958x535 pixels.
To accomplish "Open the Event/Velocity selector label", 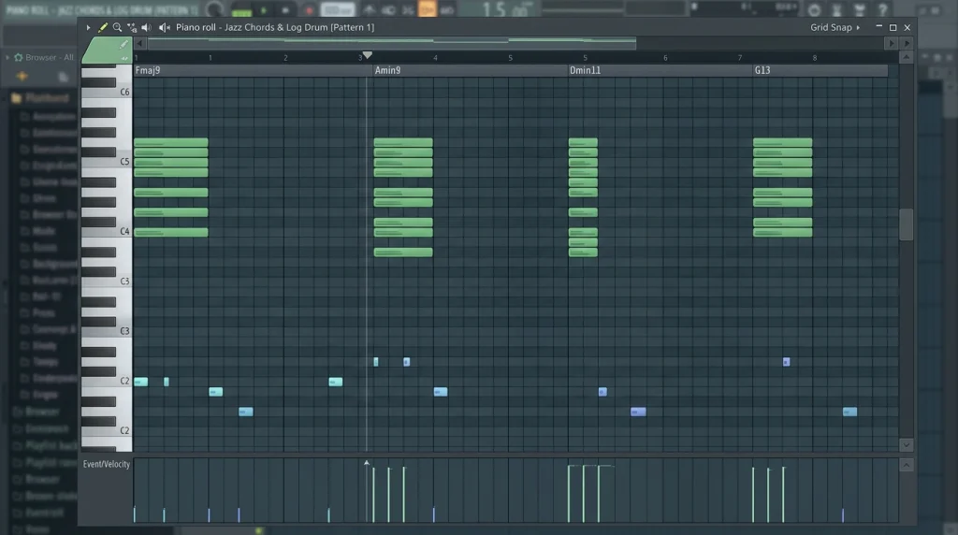I will pos(107,464).
